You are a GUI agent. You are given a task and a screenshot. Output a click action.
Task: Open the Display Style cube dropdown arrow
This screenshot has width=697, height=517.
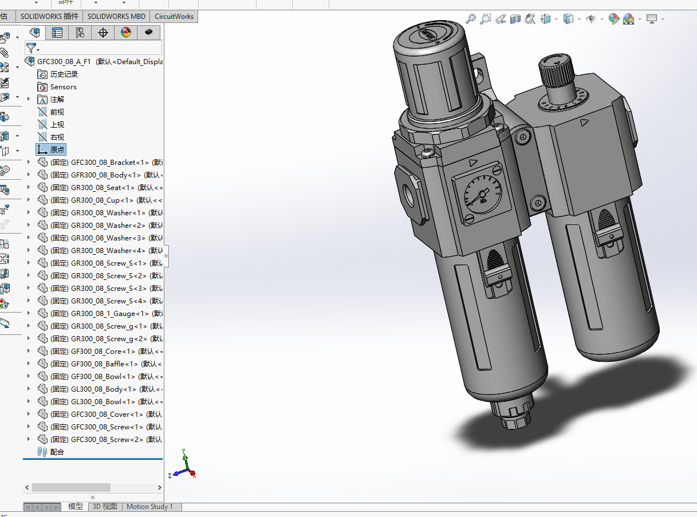pos(579,19)
